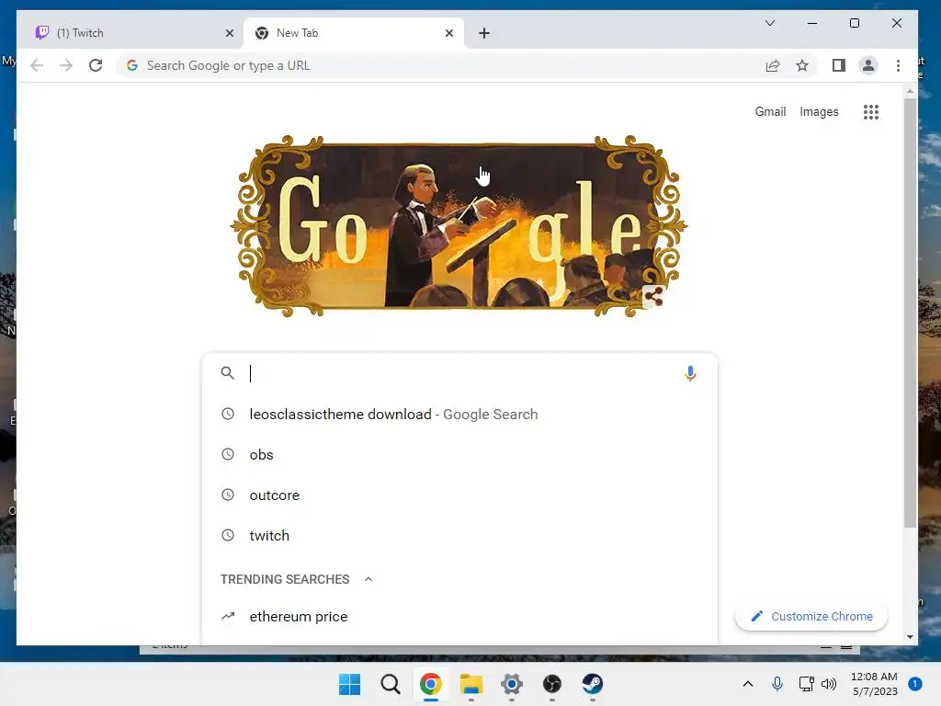Close the New Tab tab
This screenshot has width=941, height=706.
point(448,33)
